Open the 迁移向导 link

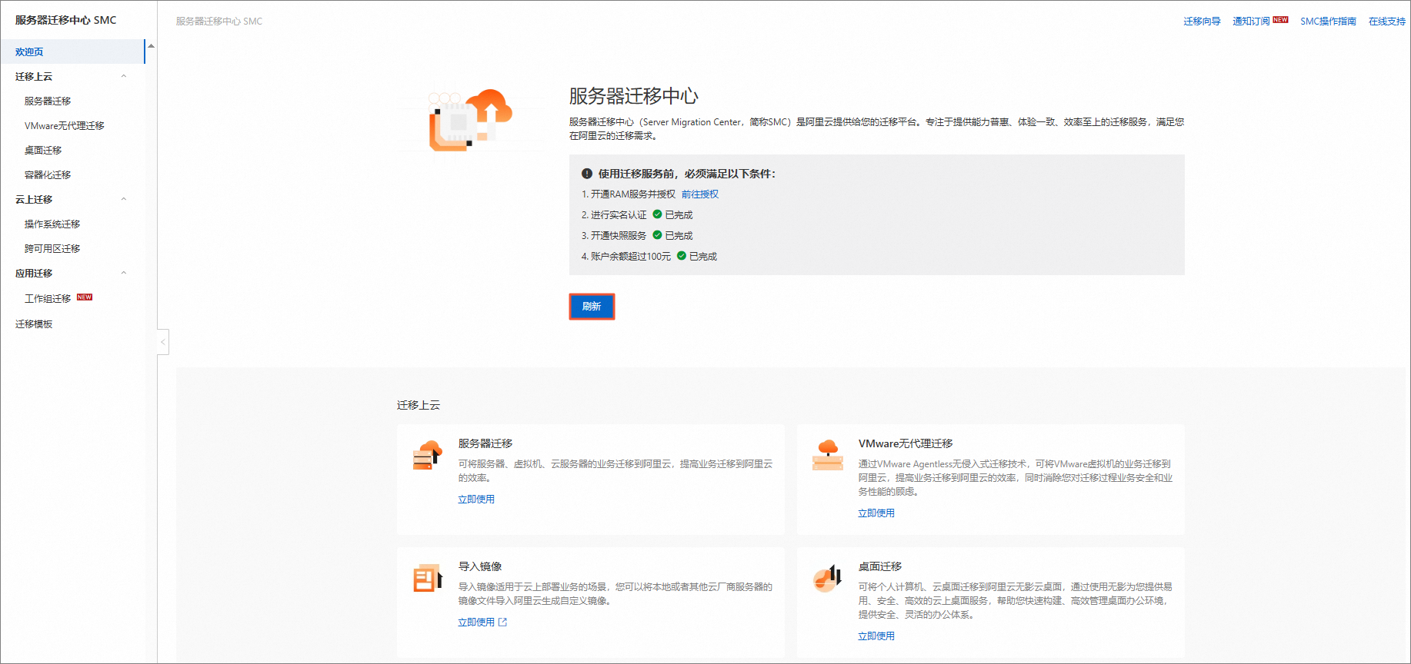tap(1202, 22)
